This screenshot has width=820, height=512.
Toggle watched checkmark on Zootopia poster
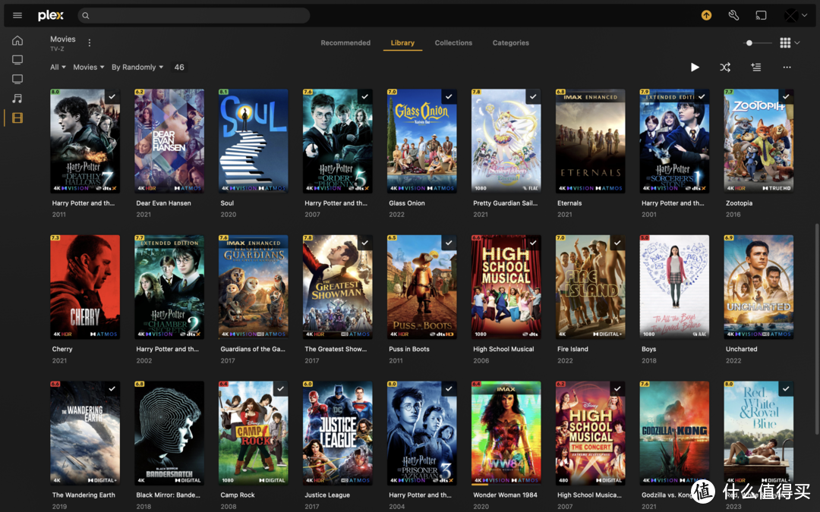tap(786, 96)
